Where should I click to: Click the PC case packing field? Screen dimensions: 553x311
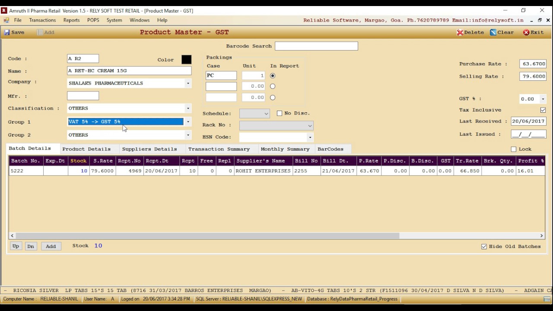click(221, 76)
